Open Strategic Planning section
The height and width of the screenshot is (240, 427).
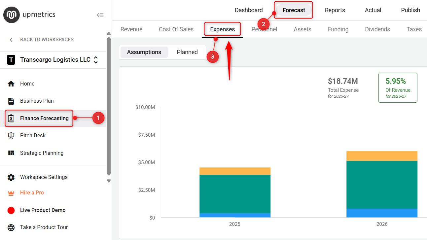click(42, 153)
